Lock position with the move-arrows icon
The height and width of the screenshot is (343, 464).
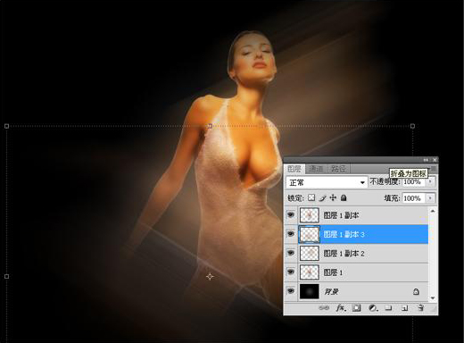[x=333, y=197]
